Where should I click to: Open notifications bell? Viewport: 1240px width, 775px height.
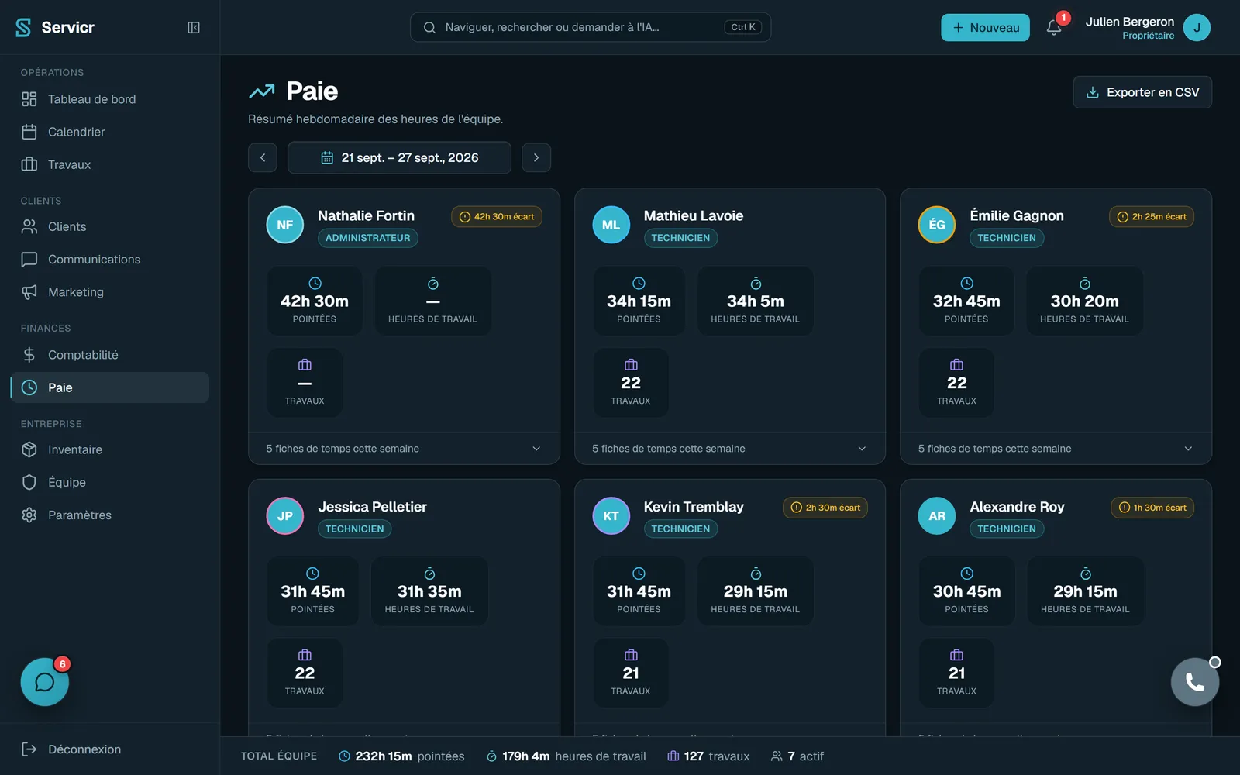point(1053,27)
